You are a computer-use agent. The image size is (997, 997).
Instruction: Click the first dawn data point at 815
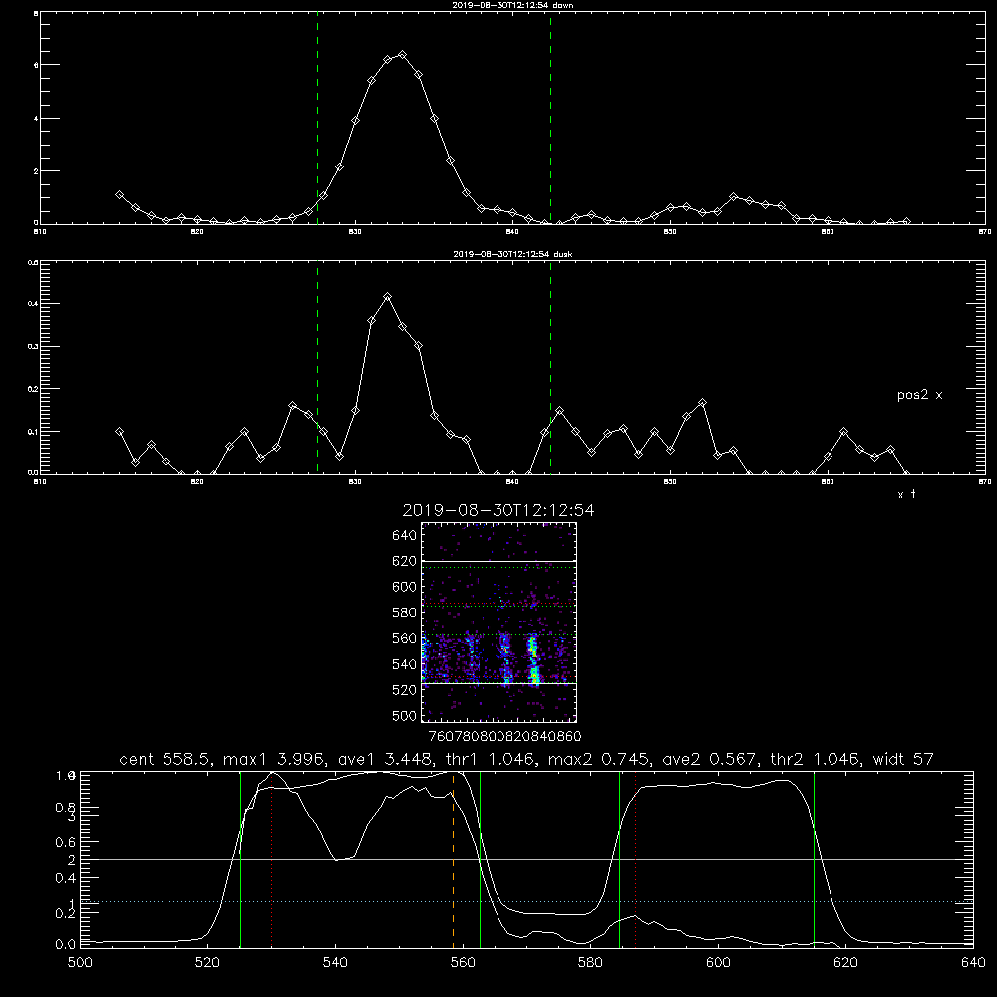click(x=119, y=195)
